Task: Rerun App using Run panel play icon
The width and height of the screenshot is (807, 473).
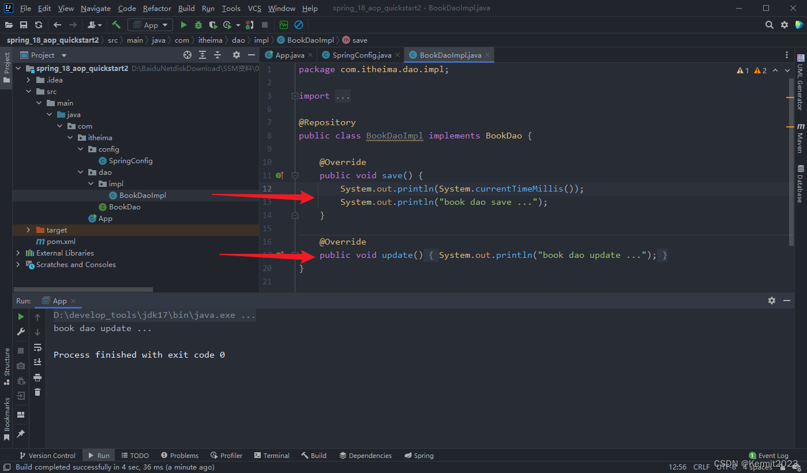Action: (21, 317)
